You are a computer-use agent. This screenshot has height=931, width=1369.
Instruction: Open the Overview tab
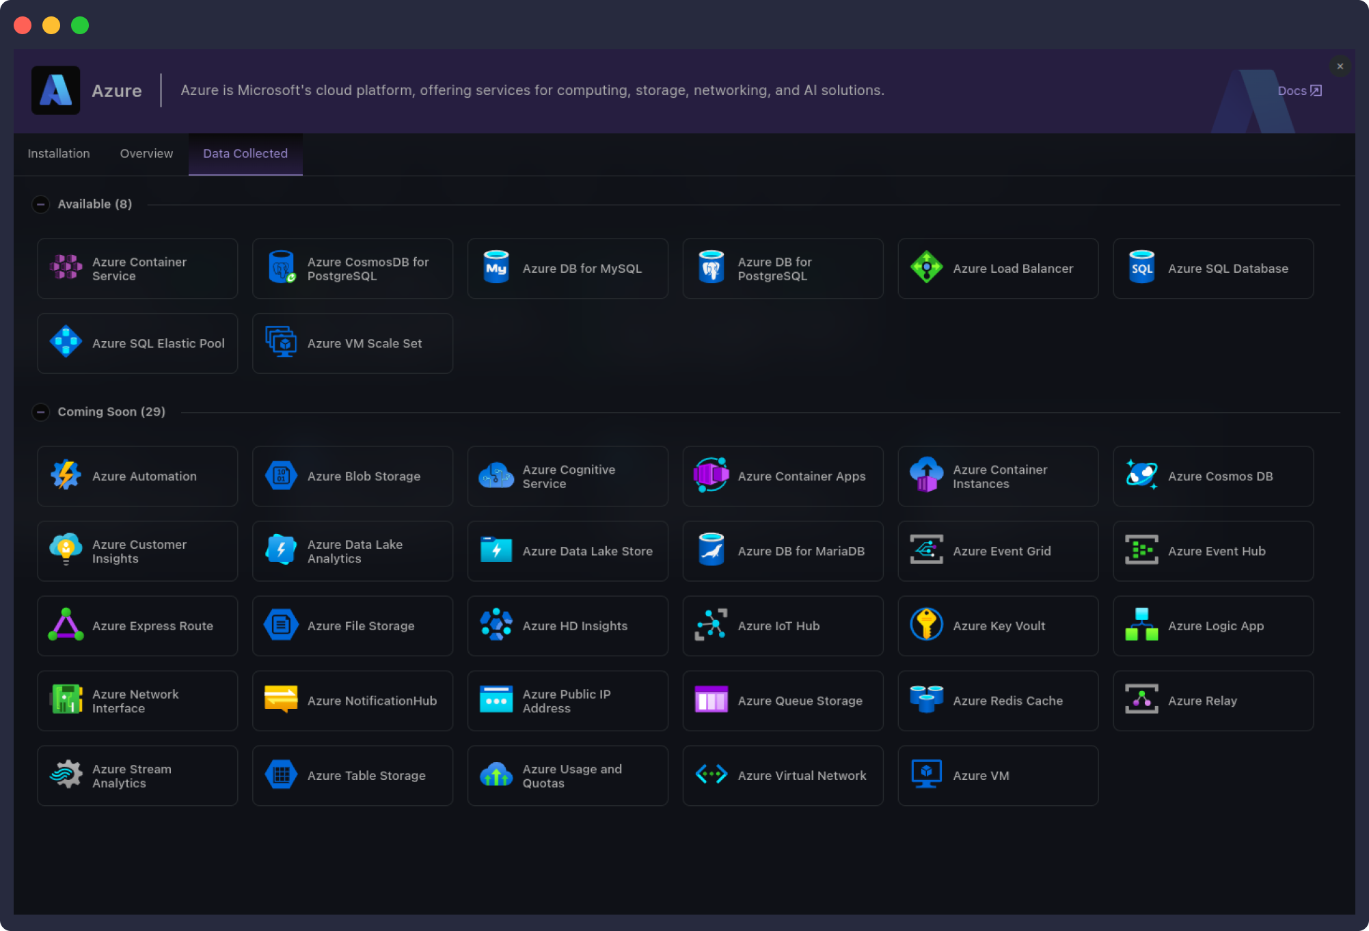pyautogui.click(x=146, y=154)
